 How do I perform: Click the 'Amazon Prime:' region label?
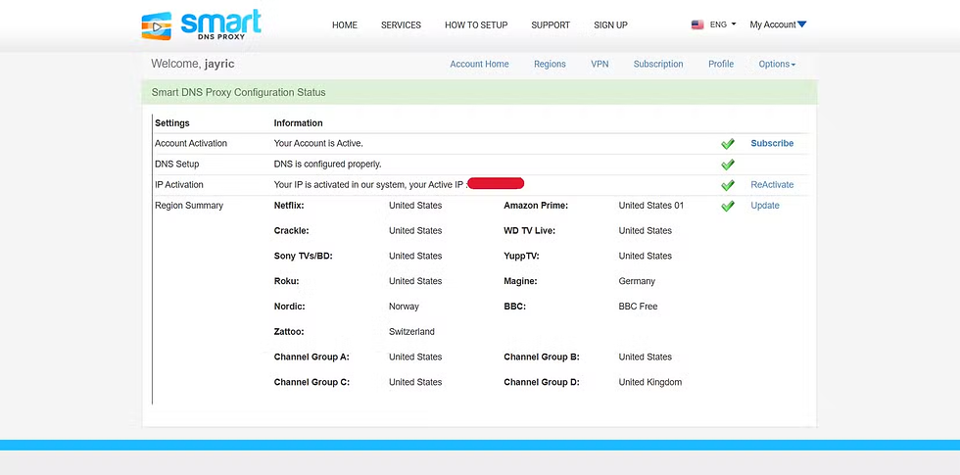536,206
